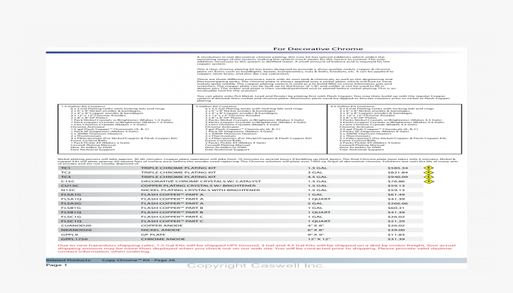Click the price $60.31
This screenshot has width=513, height=293.
point(396,208)
